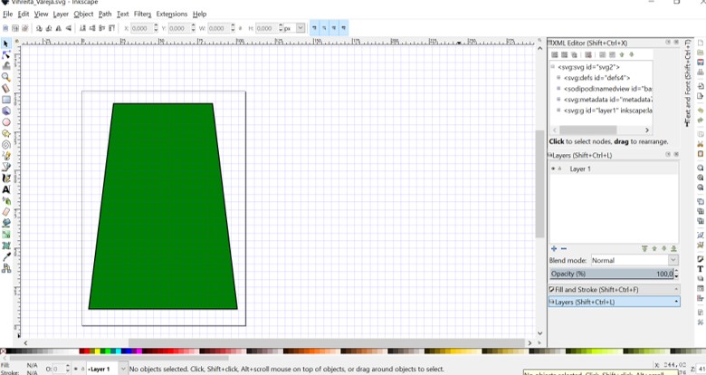Close the XML Editor panel

(676, 42)
